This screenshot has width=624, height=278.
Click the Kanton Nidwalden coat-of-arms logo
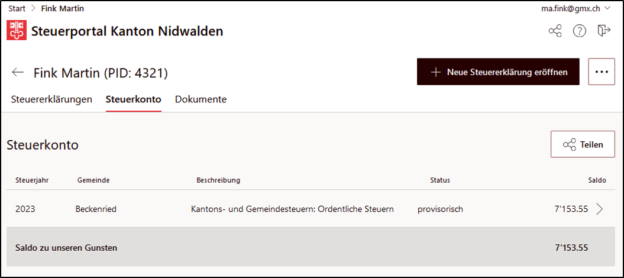click(x=17, y=31)
